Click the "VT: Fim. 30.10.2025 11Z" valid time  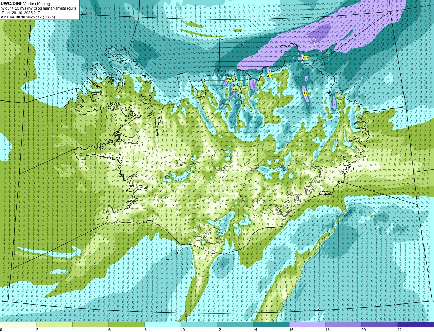(21, 17)
